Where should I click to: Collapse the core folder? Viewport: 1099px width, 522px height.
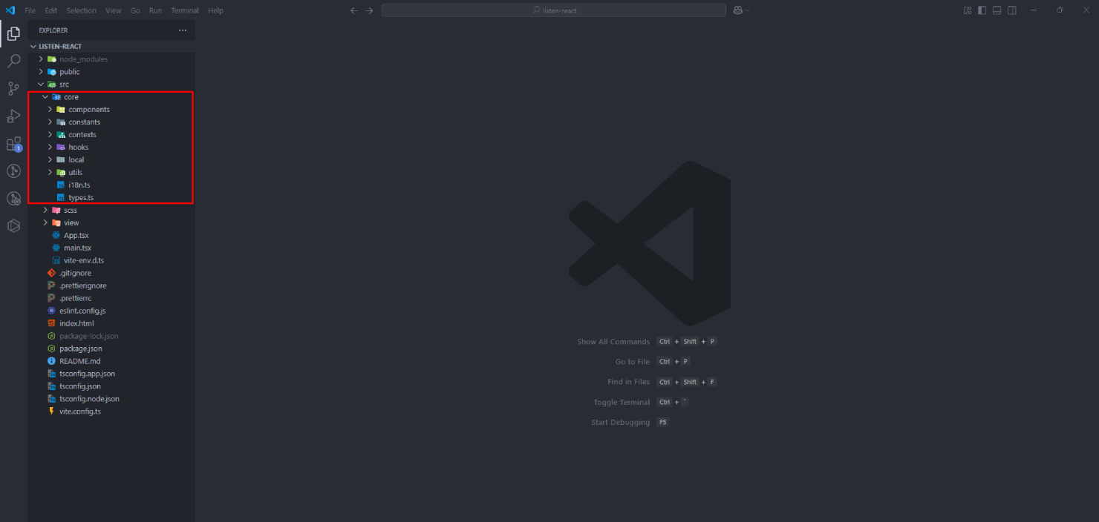click(x=71, y=97)
